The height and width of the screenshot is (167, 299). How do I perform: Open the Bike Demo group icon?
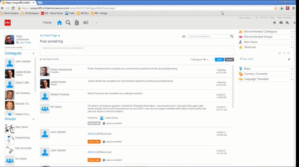point(9,129)
